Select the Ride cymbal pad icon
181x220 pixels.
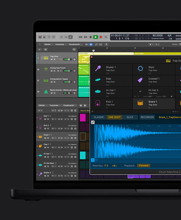point(98,80)
